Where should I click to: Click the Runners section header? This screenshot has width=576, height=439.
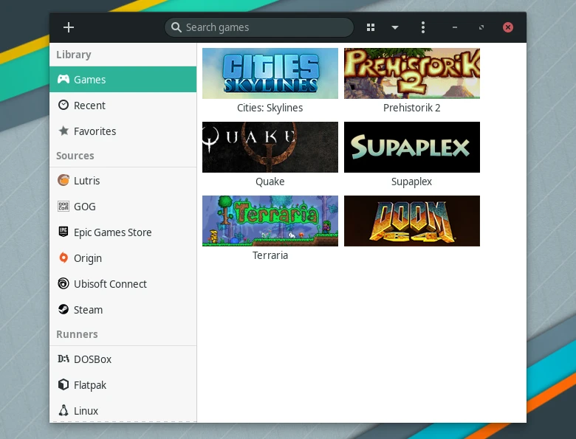pos(77,334)
